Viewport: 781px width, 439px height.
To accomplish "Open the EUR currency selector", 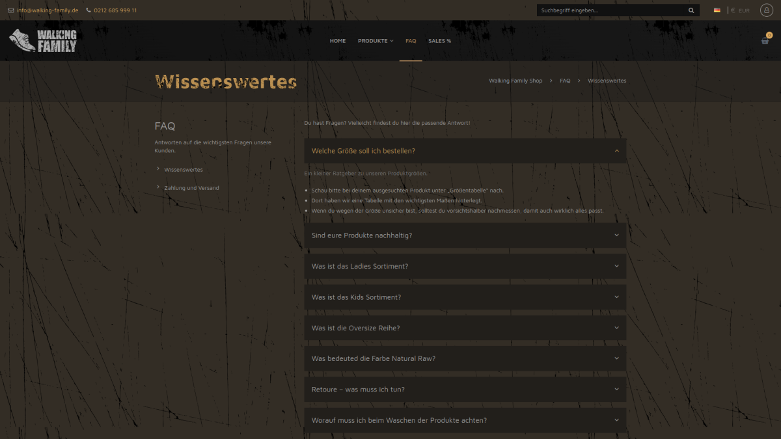I will coord(741,10).
